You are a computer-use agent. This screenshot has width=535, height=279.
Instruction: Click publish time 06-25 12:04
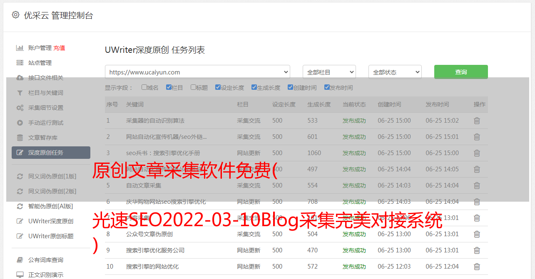click(442, 267)
